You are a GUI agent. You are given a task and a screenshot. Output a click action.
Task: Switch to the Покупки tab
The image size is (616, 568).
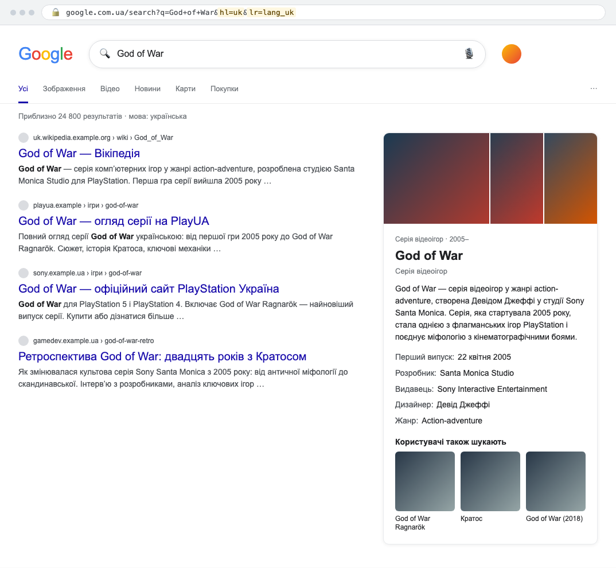point(224,89)
